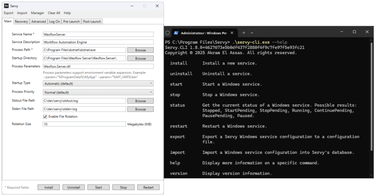
Task: Click the Process Path text field
Action: [x=84, y=50]
